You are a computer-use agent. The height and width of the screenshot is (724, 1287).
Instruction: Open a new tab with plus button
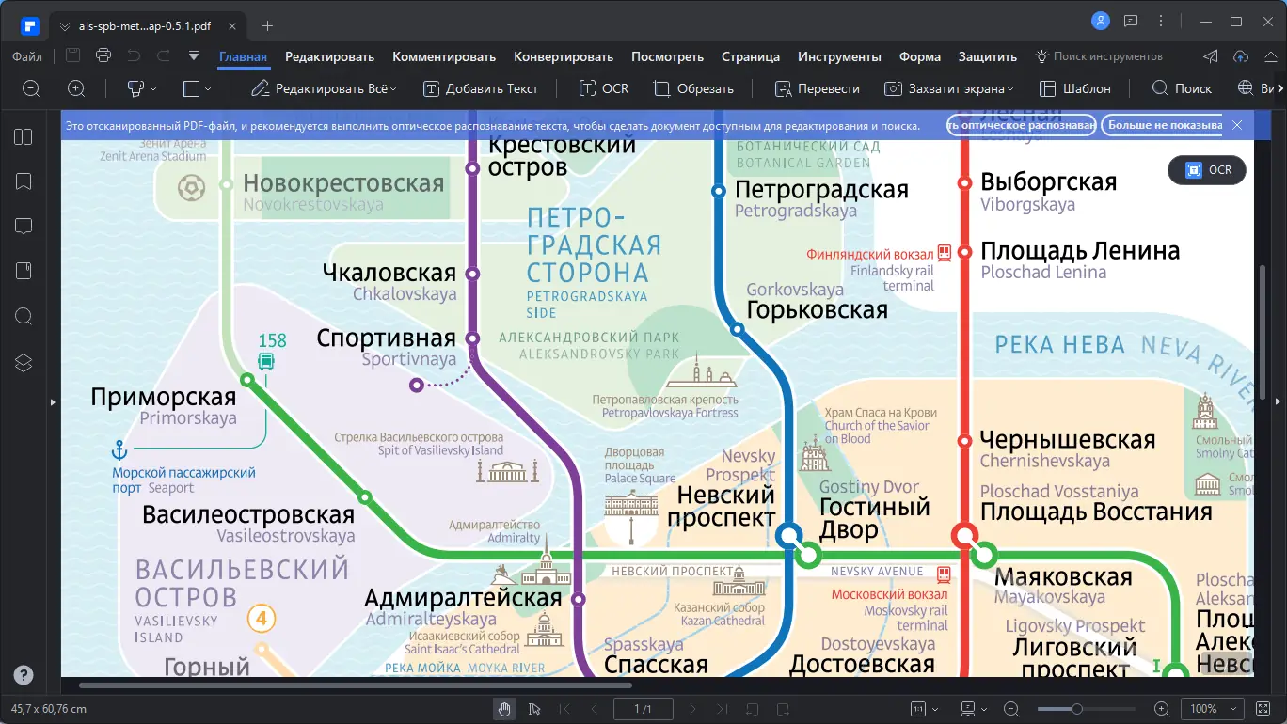[x=267, y=25]
